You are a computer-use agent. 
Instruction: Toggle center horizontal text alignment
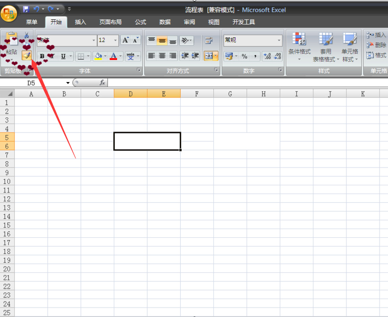tap(162, 56)
